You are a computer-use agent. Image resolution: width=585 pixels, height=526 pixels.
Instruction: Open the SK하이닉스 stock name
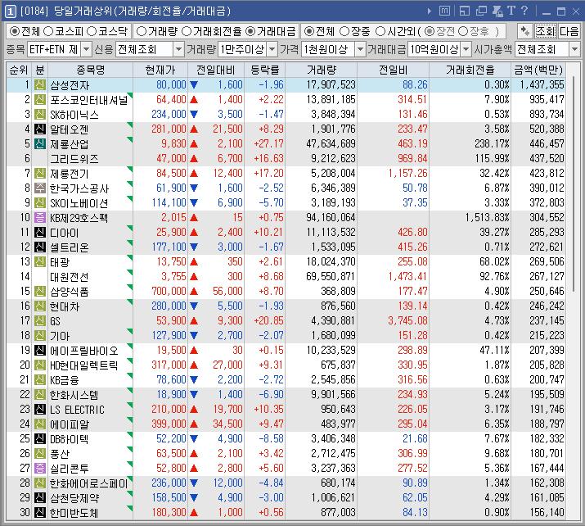click(74, 115)
